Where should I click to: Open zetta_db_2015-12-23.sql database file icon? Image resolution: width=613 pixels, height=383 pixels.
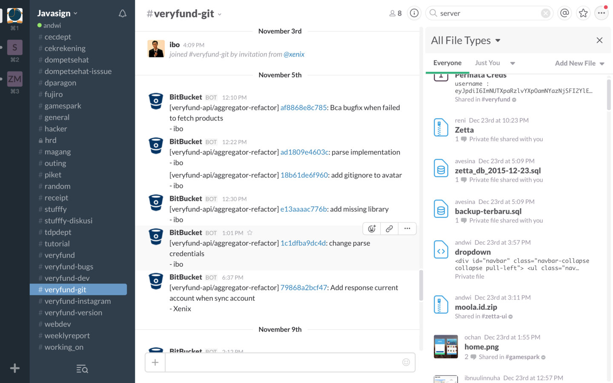tap(441, 168)
